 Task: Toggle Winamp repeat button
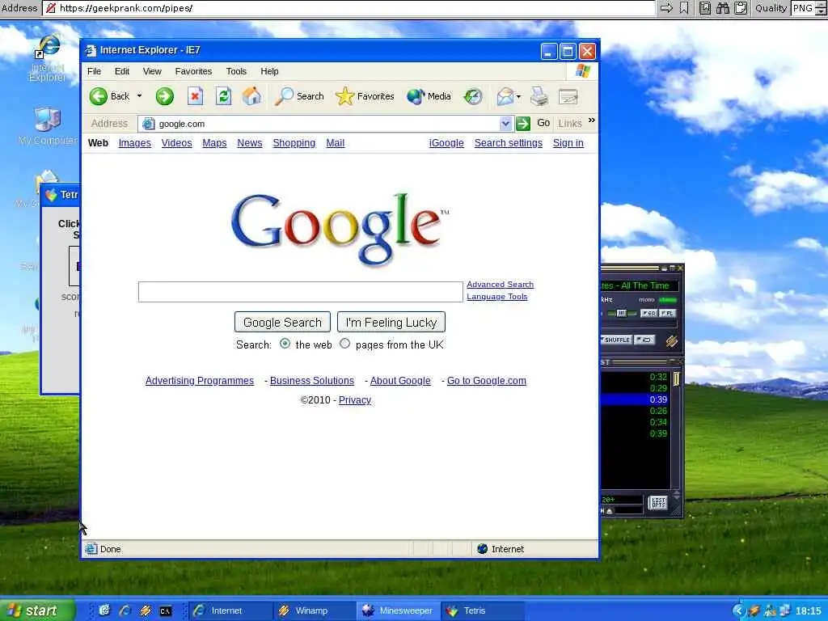[644, 340]
